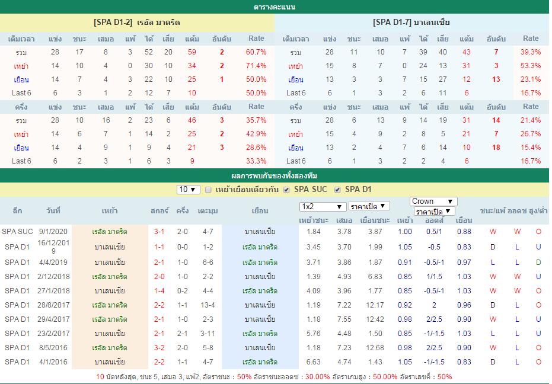552x384 pixels.
Task: Click the corner count 13-4
Action: 208,305
